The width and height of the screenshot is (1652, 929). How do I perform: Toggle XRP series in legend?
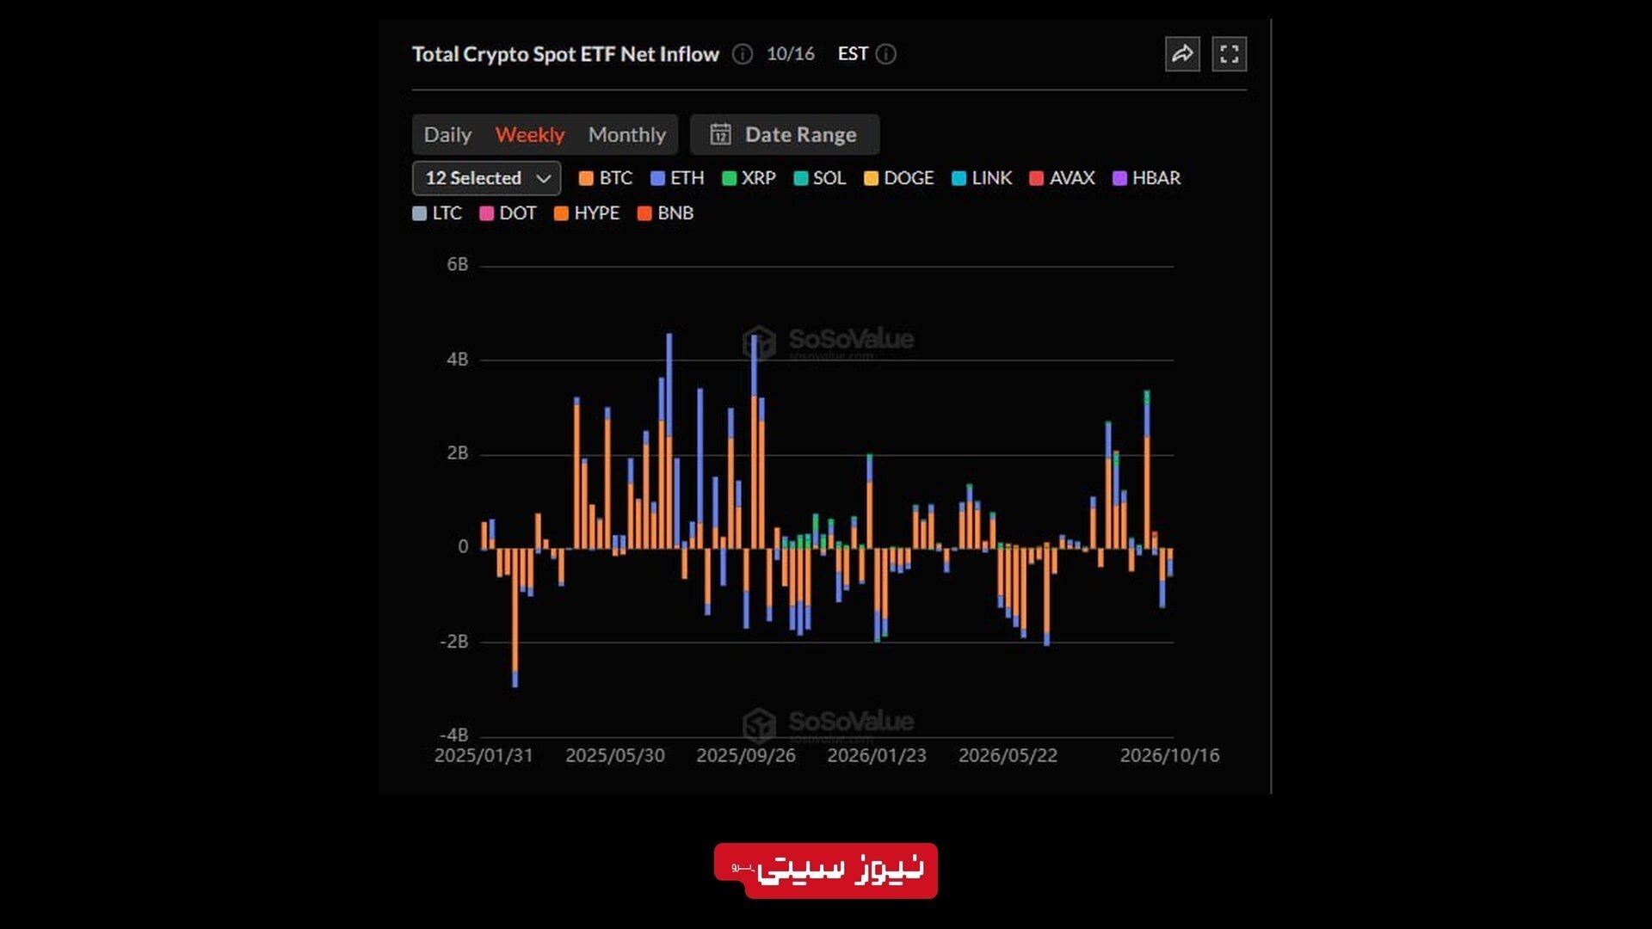(749, 178)
